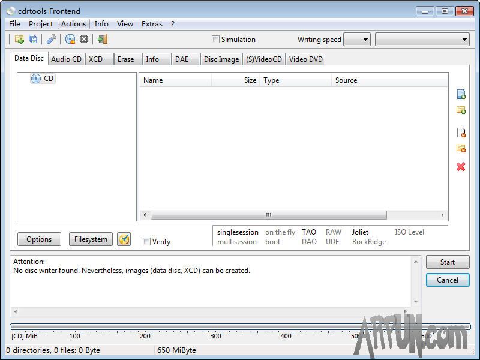Switch to the Data Disc tab
Viewport: 480px width, 360px height.
pos(29,58)
